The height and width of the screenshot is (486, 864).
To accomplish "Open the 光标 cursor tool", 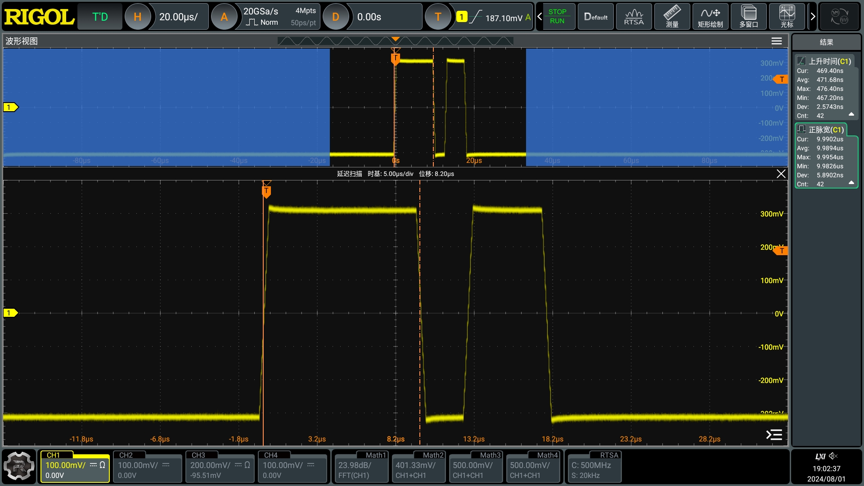I will (787, 16).
